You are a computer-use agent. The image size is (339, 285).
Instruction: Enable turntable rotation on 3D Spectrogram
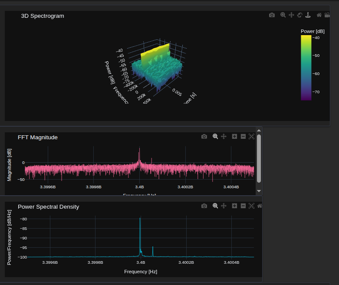308,15
